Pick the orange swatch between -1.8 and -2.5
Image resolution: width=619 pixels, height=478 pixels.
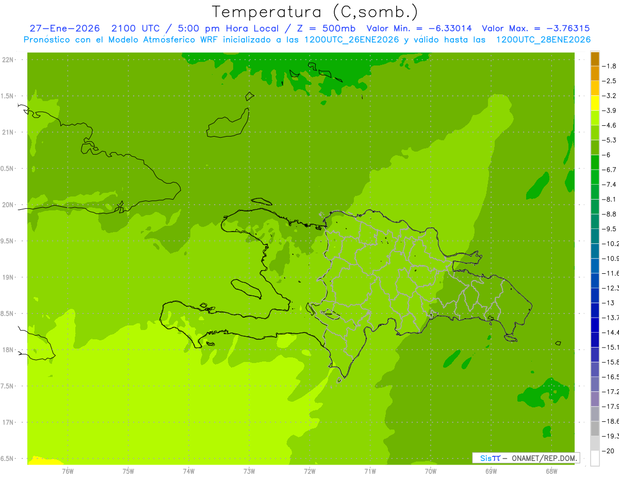pos(595,74)
